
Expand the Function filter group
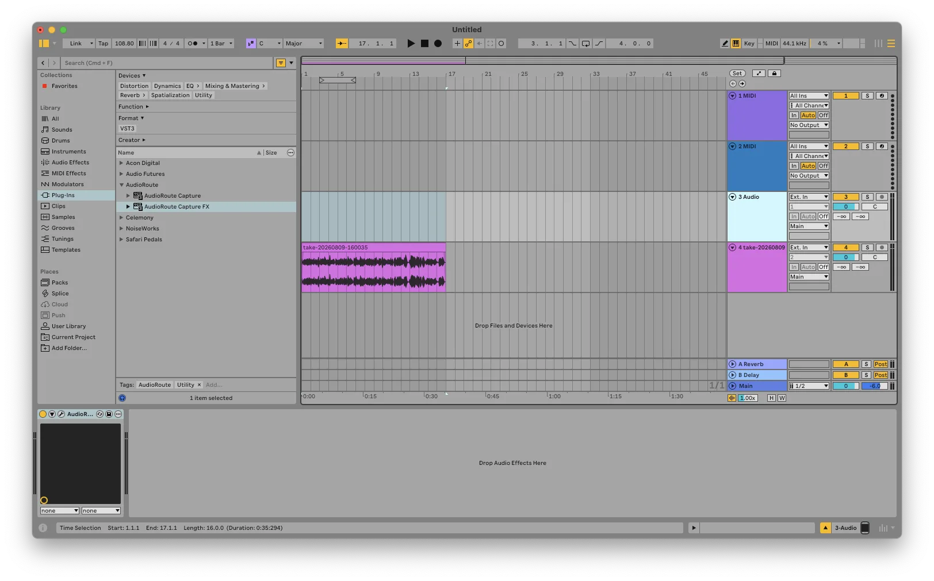[133, 107]
